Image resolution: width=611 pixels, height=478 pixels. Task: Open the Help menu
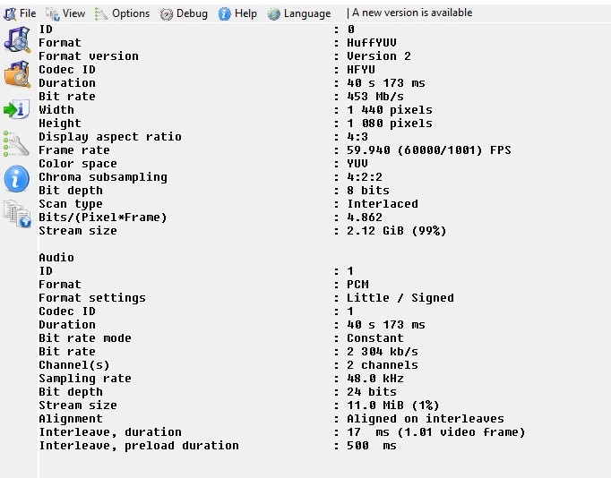pos(237,13)
